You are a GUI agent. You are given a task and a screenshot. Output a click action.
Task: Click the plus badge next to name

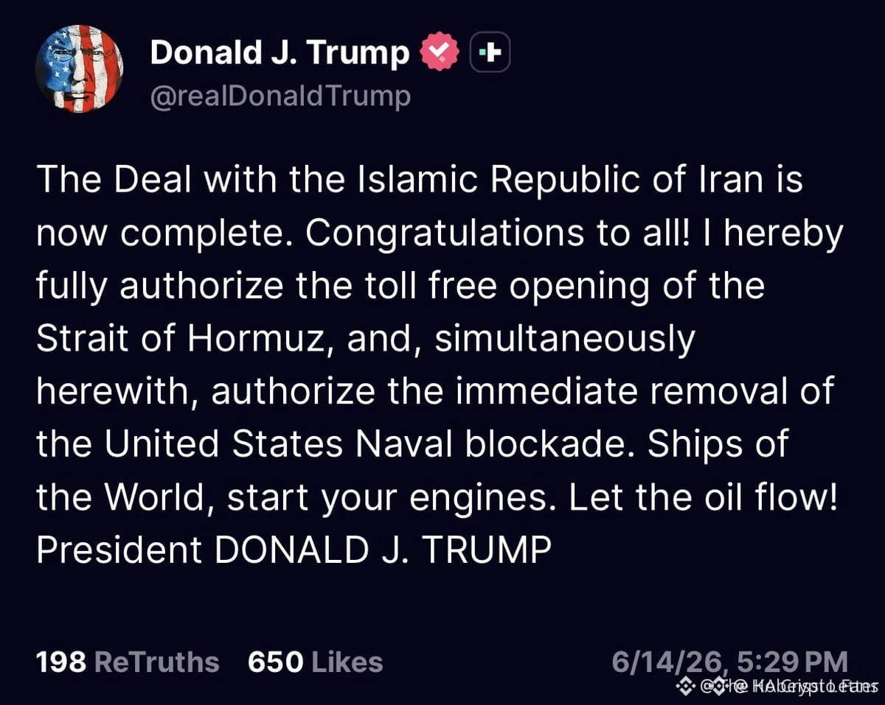[490, 54]
